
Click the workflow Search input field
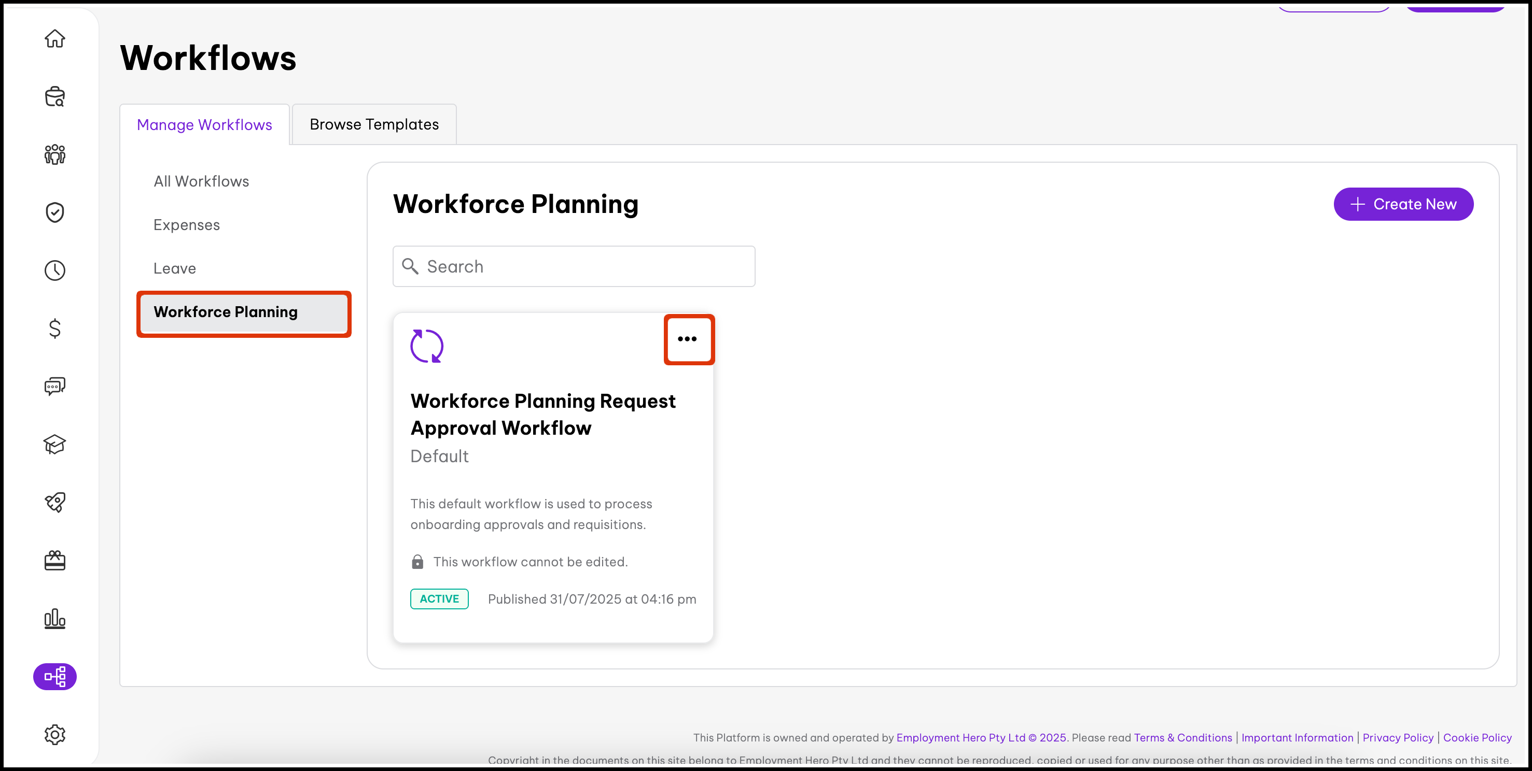(573, 266)
